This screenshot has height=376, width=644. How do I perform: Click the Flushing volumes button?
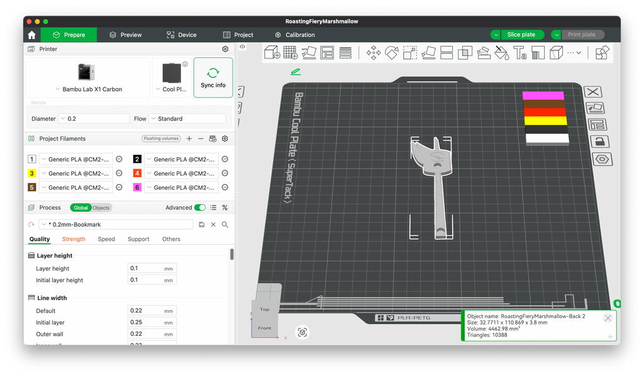pos(161,139)
